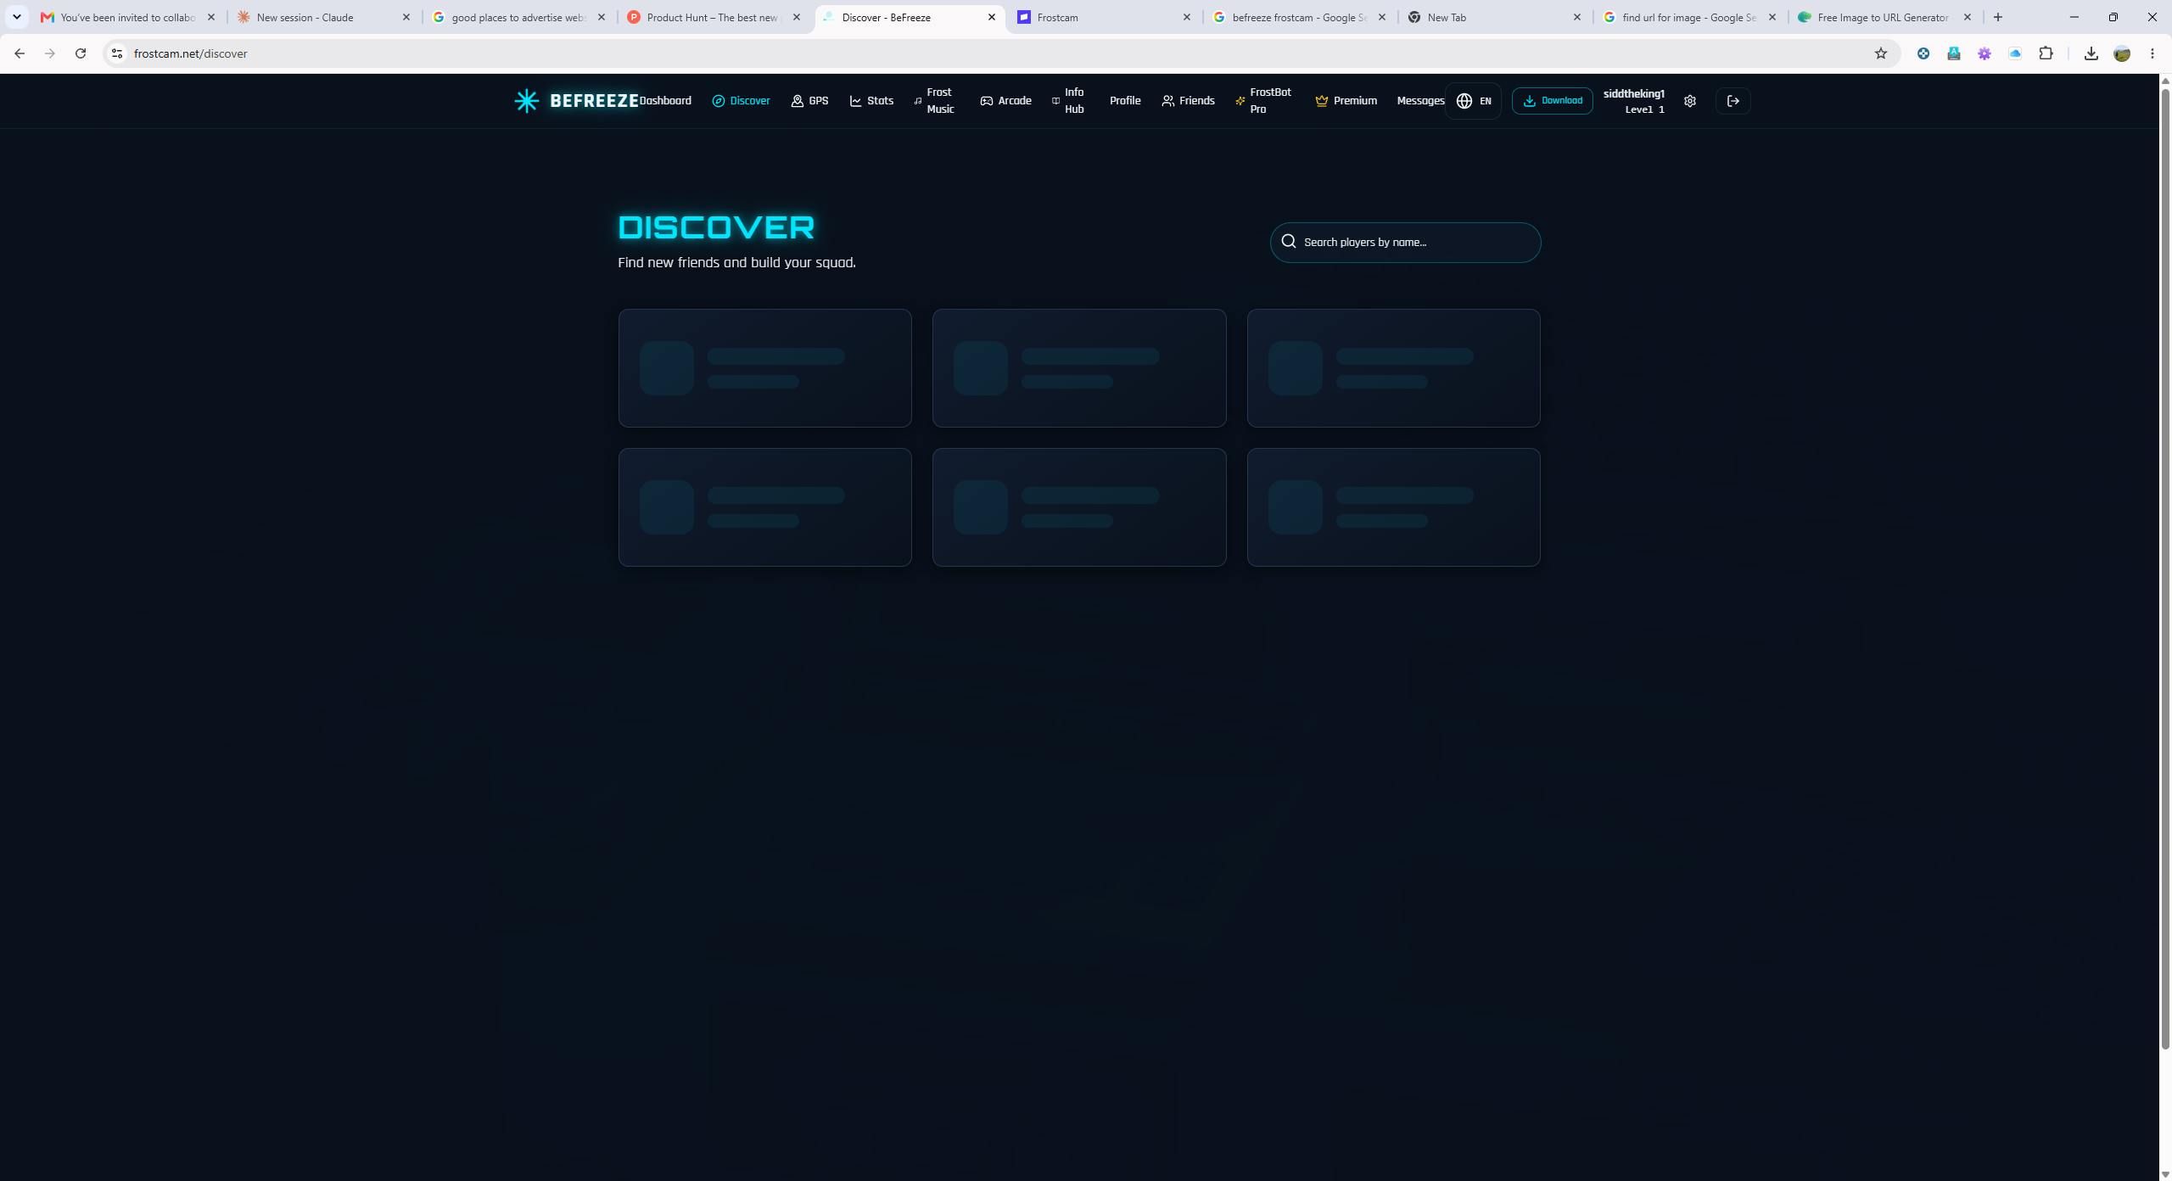Image resolution: width=2172 pixels, height=1181 pixels.
Task: Click the Chrome profile avatar
Action: [x=2121, y=53]
